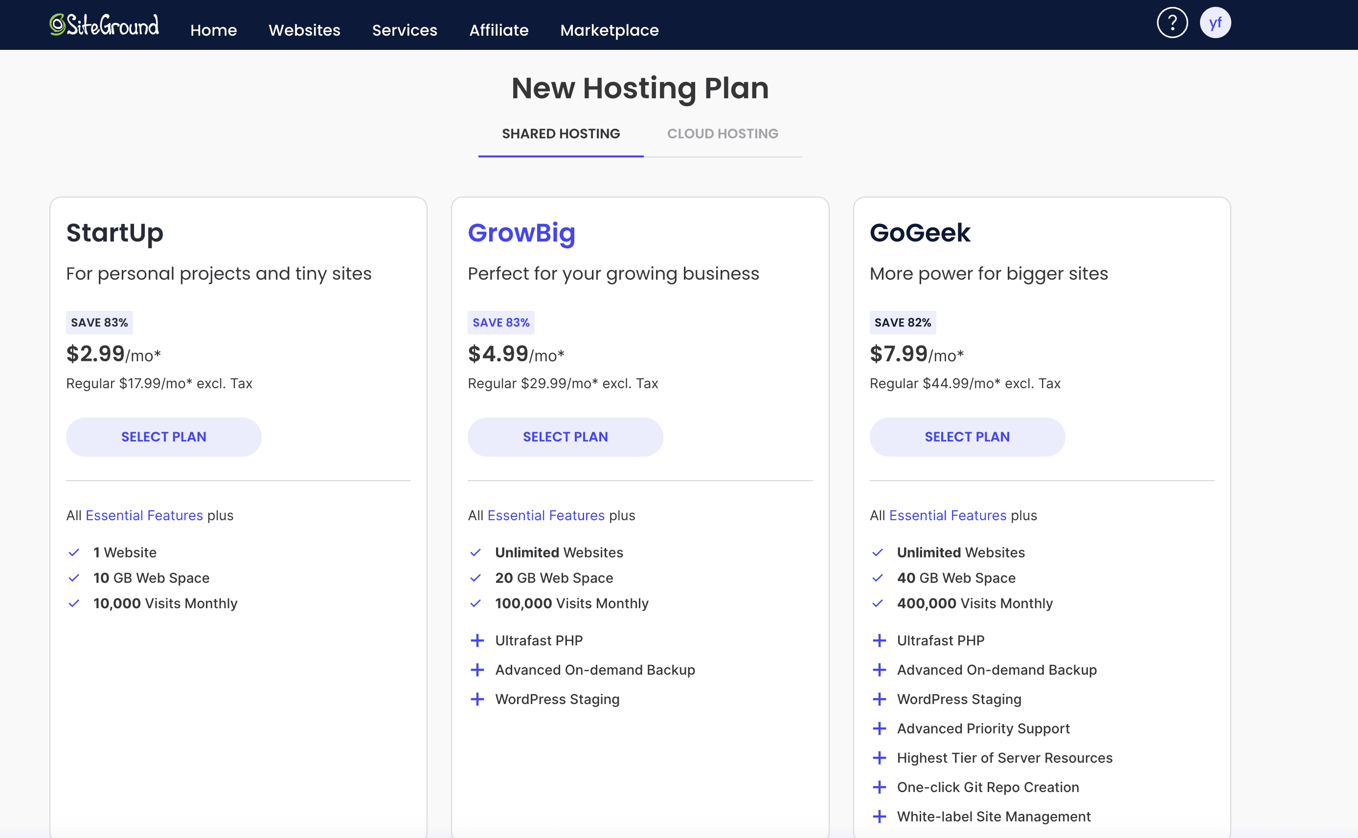Click 'Perfect for your growing business'
The image size is (1358, 838).
613,274
